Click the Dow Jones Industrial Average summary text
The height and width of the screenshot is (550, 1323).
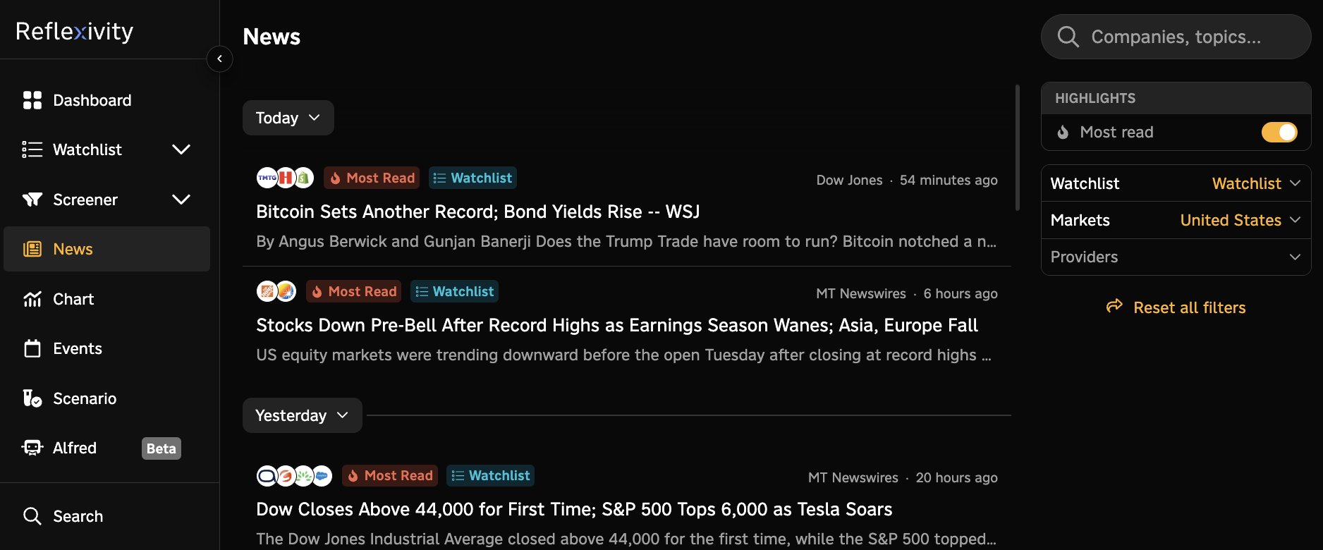pos(626,539)
